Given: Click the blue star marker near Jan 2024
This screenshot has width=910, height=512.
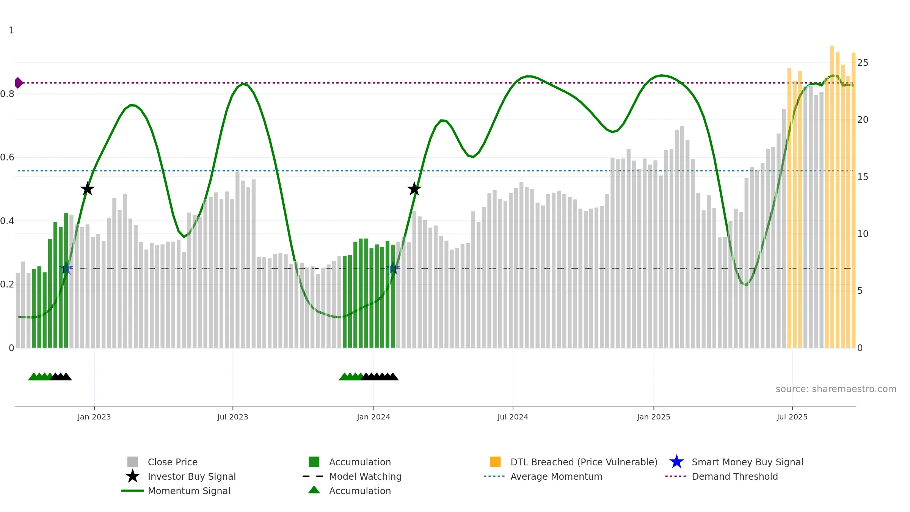Looking at the screenshot, I should point(393,269).
